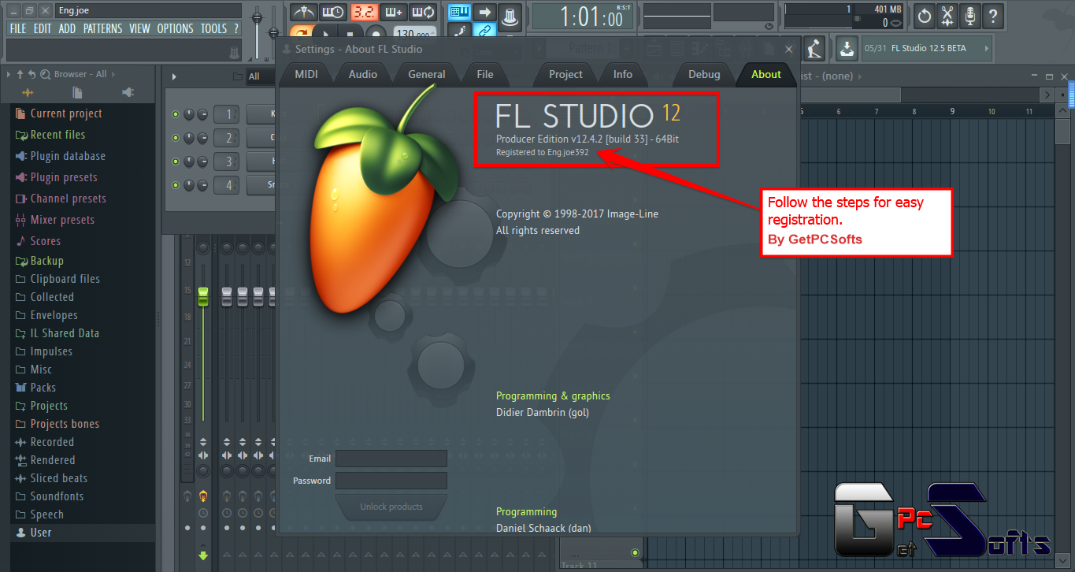This screenshot has width=1075, height=572.
Task: Toggle auto scrolling arrow icon
Action: pyautogui.click(x=485, y=13)
